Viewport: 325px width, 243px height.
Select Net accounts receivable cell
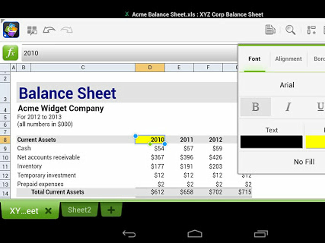pyautogui.click(x=48, y=157)
